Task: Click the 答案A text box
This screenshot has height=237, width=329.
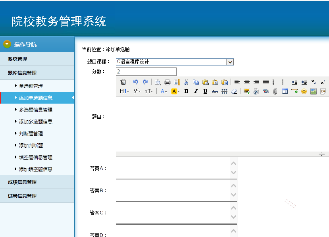Action: coord(177,168)
